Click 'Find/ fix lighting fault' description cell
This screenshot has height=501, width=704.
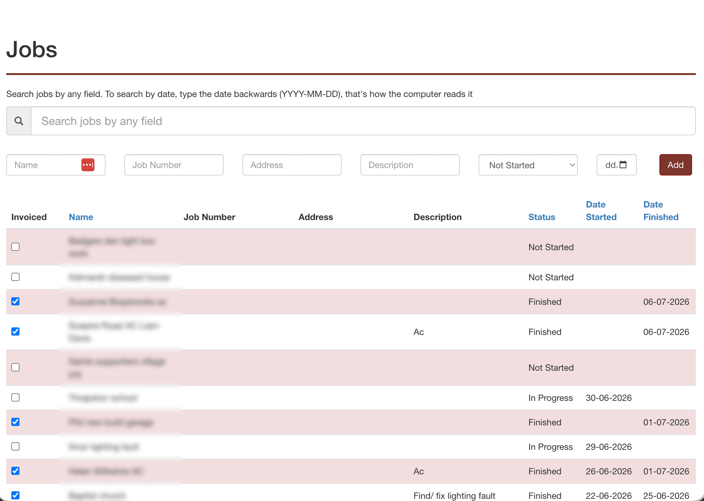(x=454, y=496)
